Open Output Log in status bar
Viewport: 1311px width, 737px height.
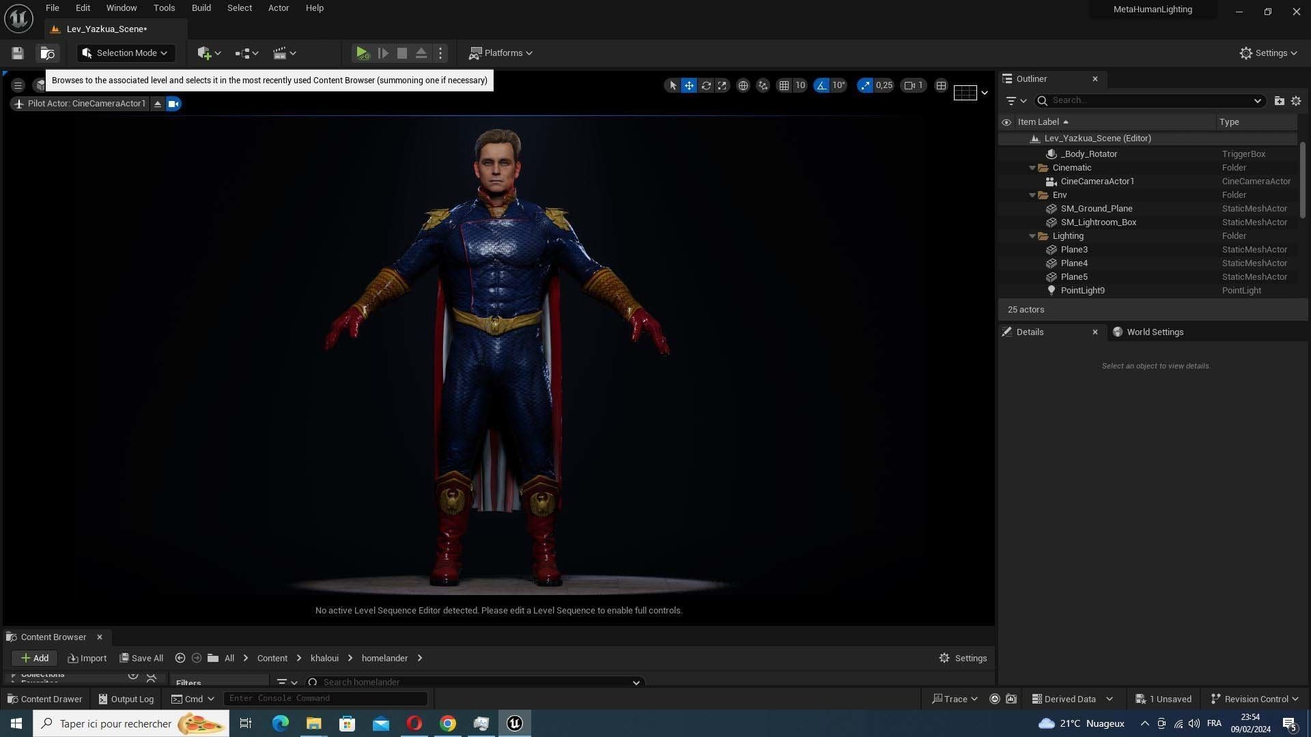tap(126, 699)
